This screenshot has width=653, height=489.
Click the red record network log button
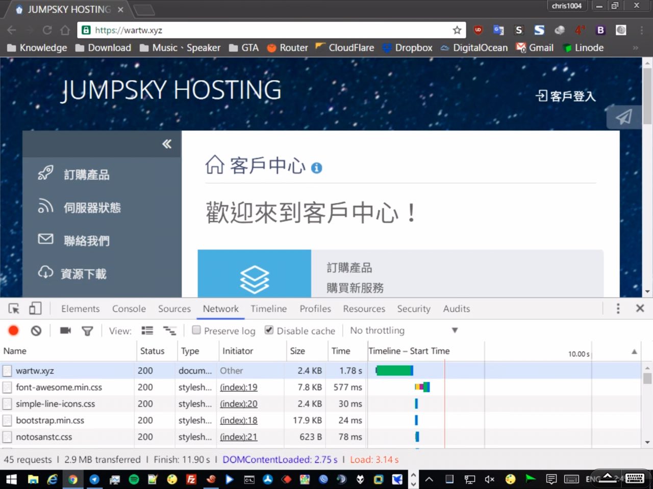(13, 331)
